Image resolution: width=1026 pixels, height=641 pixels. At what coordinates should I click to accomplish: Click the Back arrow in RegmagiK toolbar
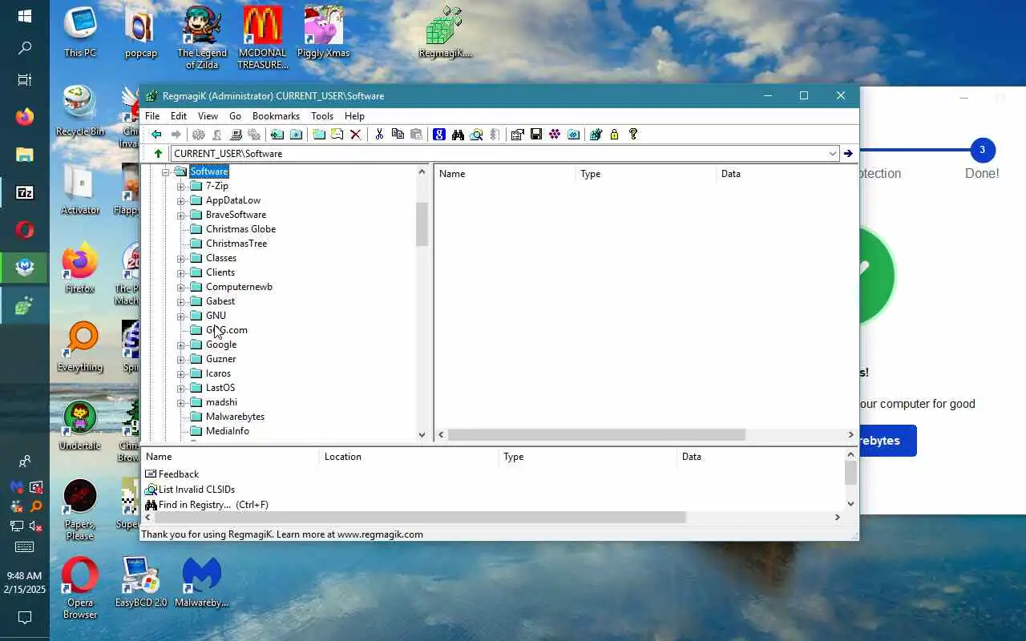pos(156,135)
